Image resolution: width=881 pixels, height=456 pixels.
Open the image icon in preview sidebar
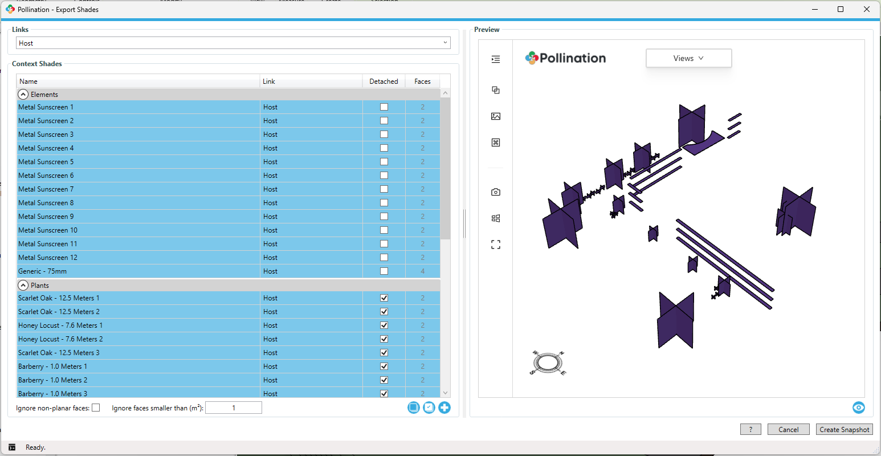(496, 116)
